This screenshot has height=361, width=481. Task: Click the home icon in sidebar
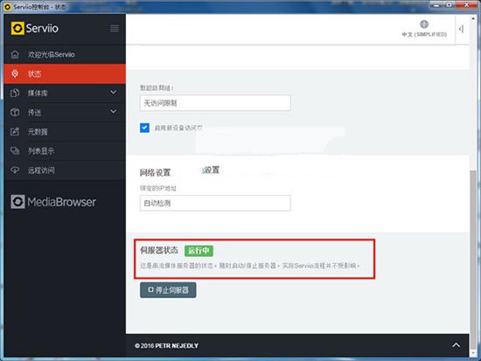pos(15,54)
